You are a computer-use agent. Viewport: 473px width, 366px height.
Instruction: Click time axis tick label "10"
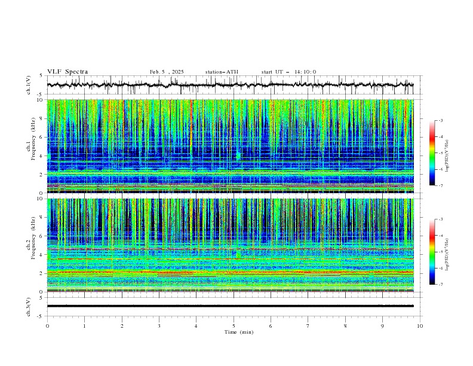click(420, 326)
